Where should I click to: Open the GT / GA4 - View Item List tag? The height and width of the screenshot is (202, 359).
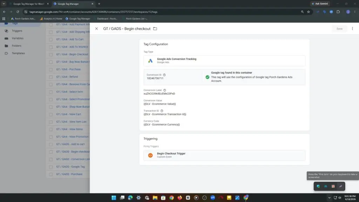point(71,122)
